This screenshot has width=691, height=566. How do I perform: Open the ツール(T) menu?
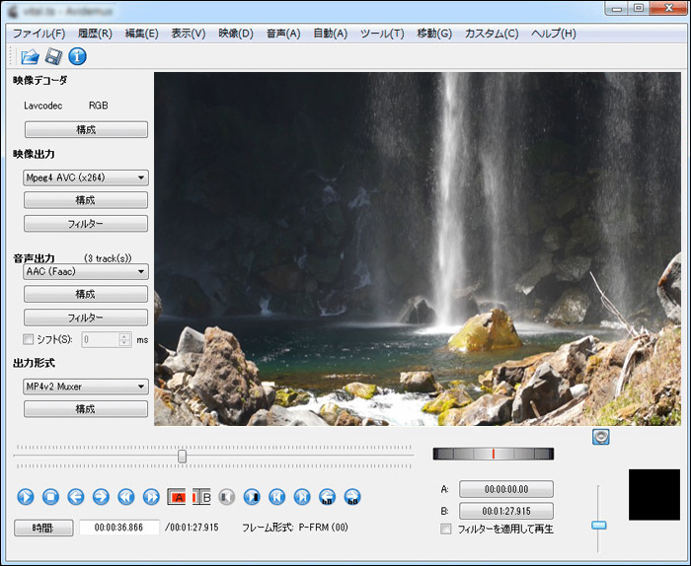click(382, 34)
